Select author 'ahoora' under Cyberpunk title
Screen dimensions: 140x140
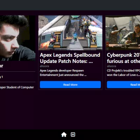pos(111,66)
